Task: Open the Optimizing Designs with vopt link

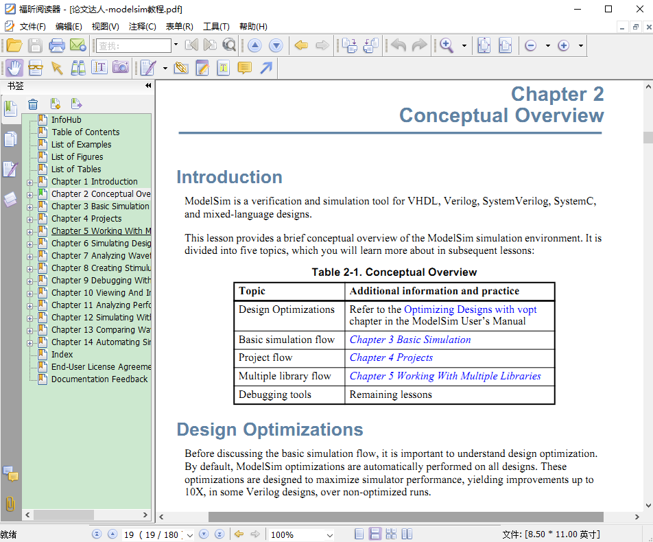Action: (470, 309)
